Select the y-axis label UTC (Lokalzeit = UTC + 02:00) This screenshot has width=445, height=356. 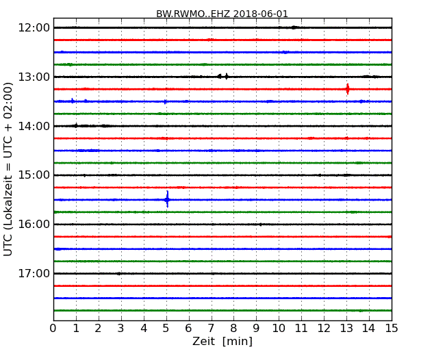tap(8, 169)
